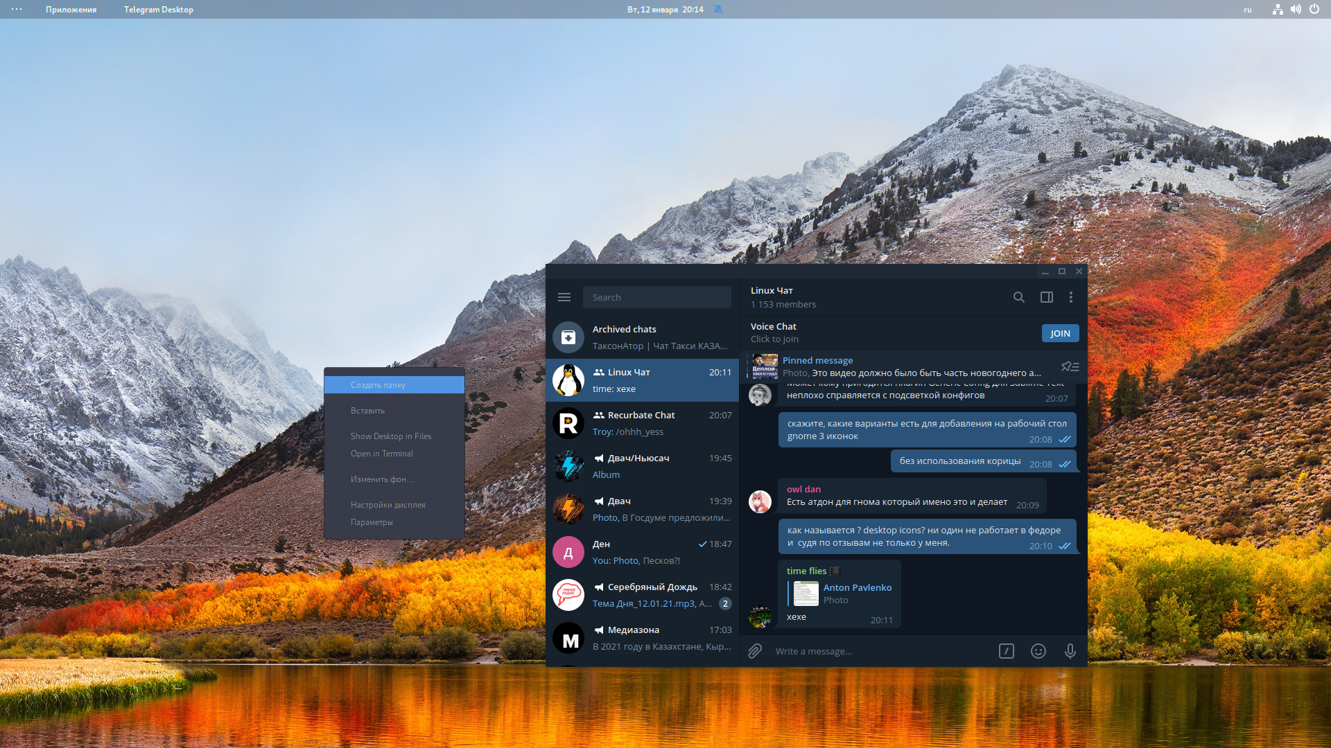Select Параметры in context menu
The width and height of the screenshot is (1331, 748).
394,522
